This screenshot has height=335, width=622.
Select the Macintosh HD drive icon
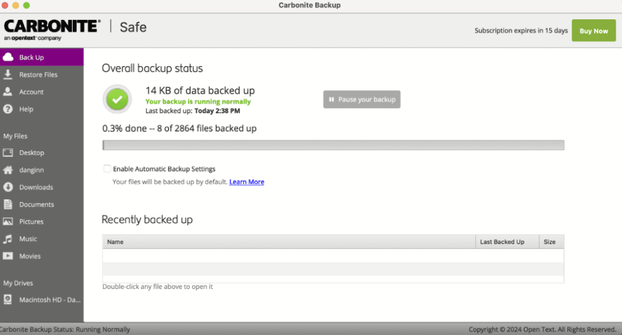tap(8, 300)
